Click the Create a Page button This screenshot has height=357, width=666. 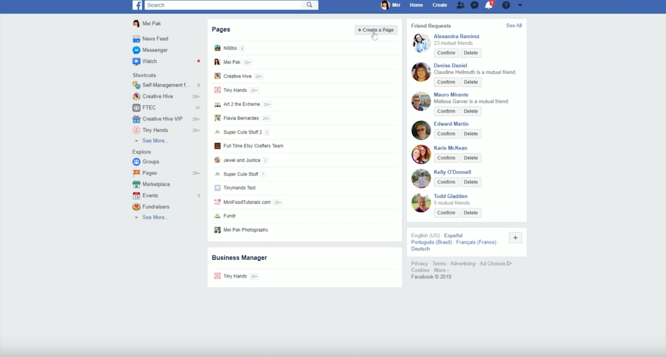376,30
